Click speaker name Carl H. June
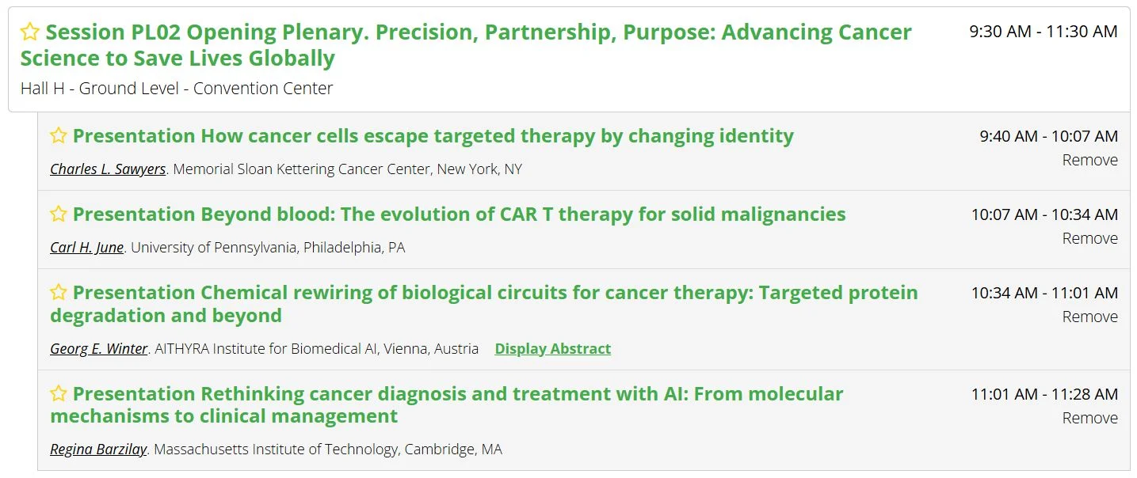This screenshot has height=478, width=1137. (86, 248)
